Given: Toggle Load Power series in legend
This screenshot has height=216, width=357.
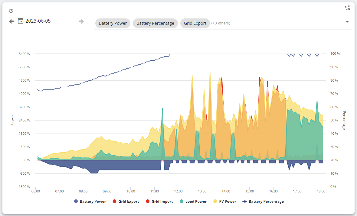Looking at the screenshot, I should (x=193, y=201).
